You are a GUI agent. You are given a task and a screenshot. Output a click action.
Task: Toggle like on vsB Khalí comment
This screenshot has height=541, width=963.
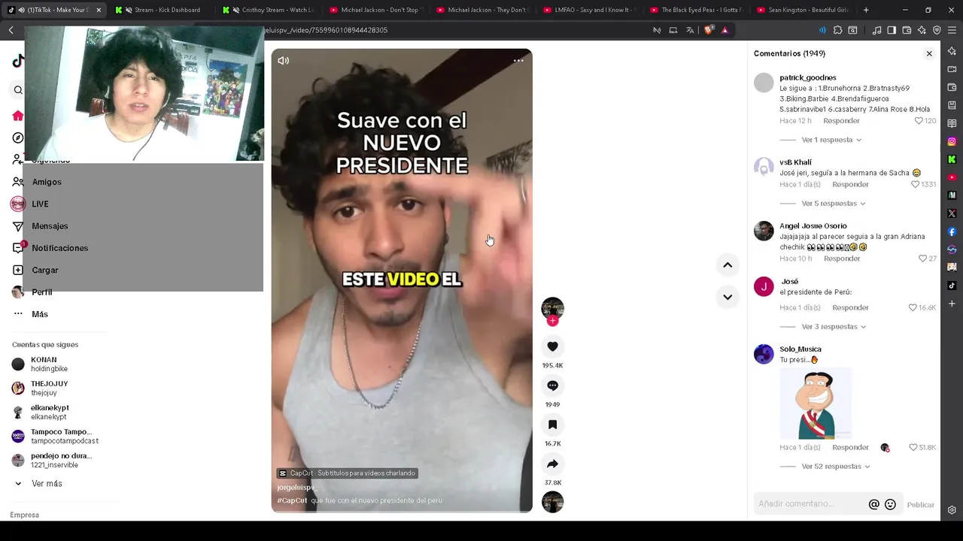[x=916, y=184]
